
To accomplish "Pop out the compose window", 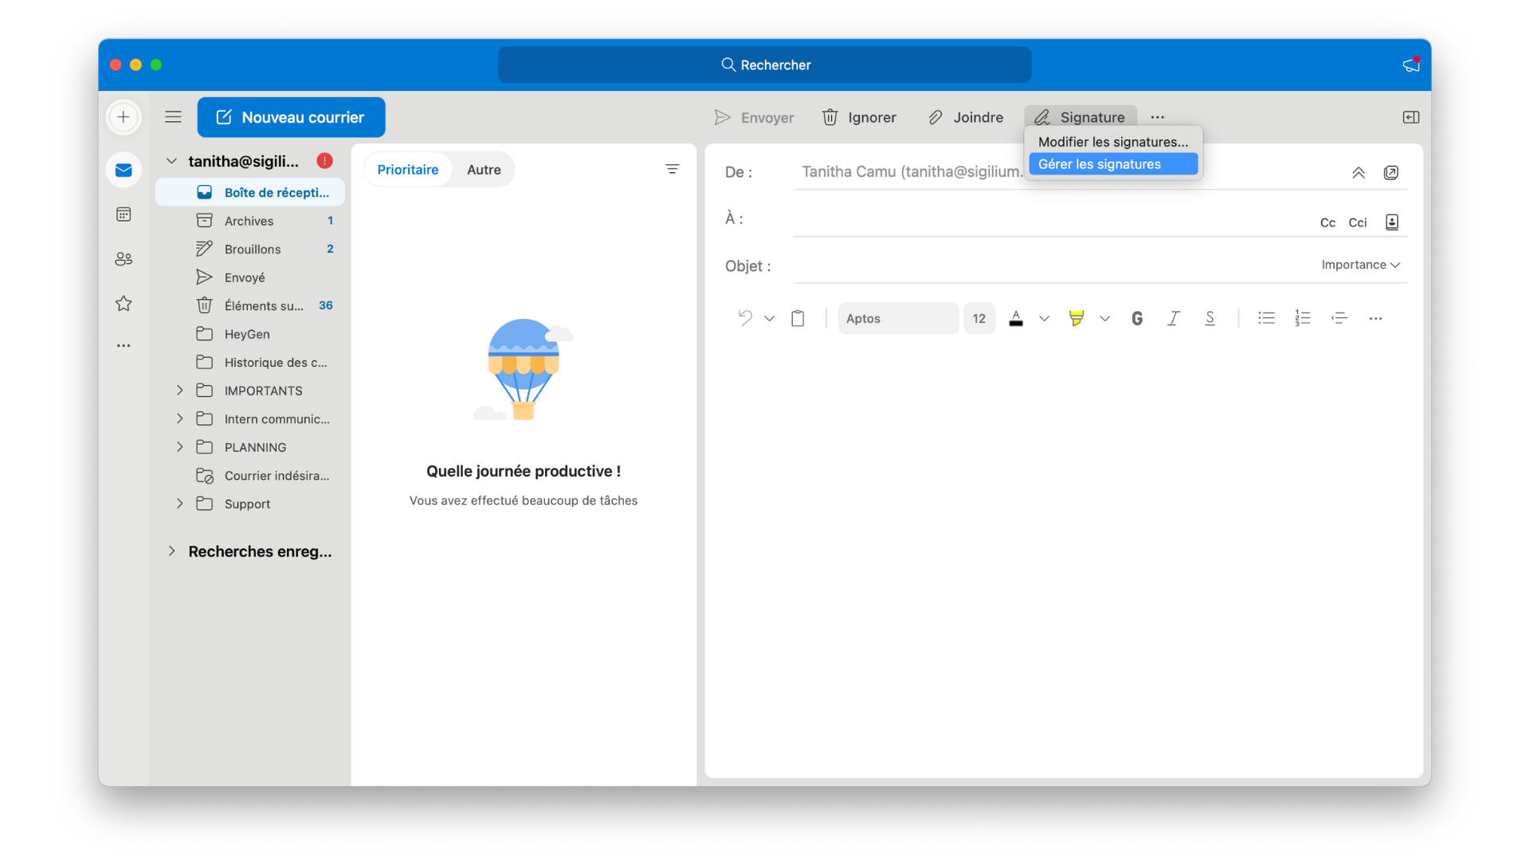I will pos(1391,172).
